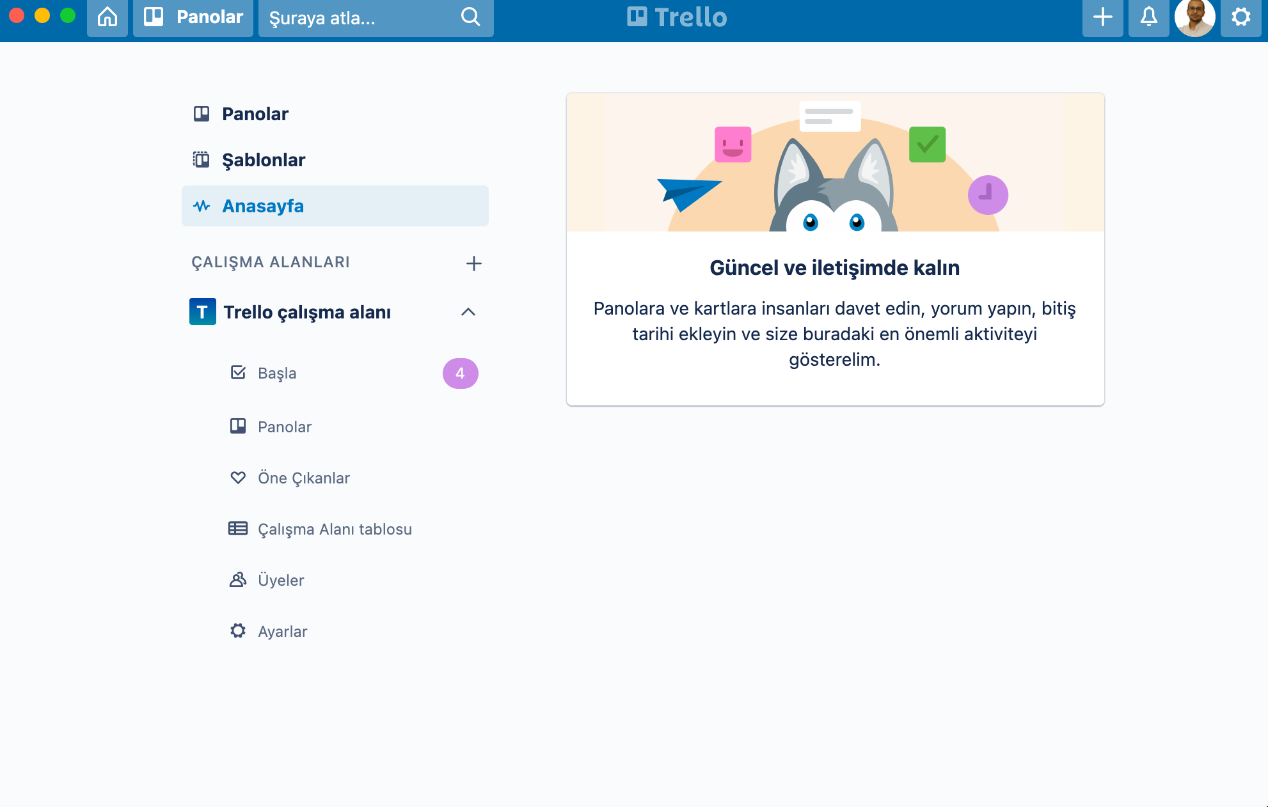Viewport: 1268px width, 807px height.
Task: Click the people icon beside Üyeler
Action: [238, 579]
